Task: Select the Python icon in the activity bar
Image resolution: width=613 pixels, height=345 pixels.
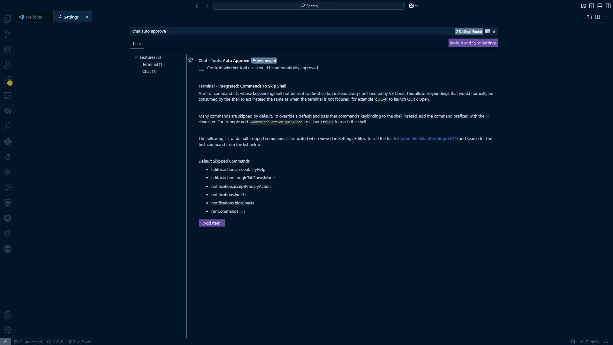Action: pyautogui.click(x=7, y=141)
